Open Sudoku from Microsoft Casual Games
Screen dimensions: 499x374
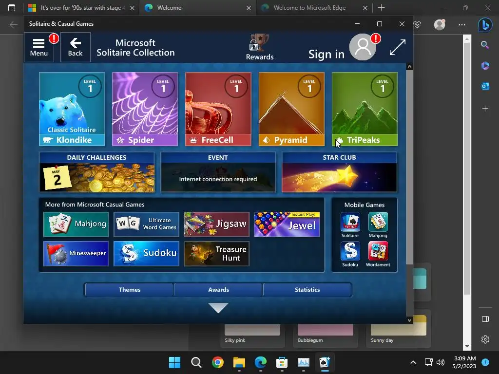tap(146, 253)
